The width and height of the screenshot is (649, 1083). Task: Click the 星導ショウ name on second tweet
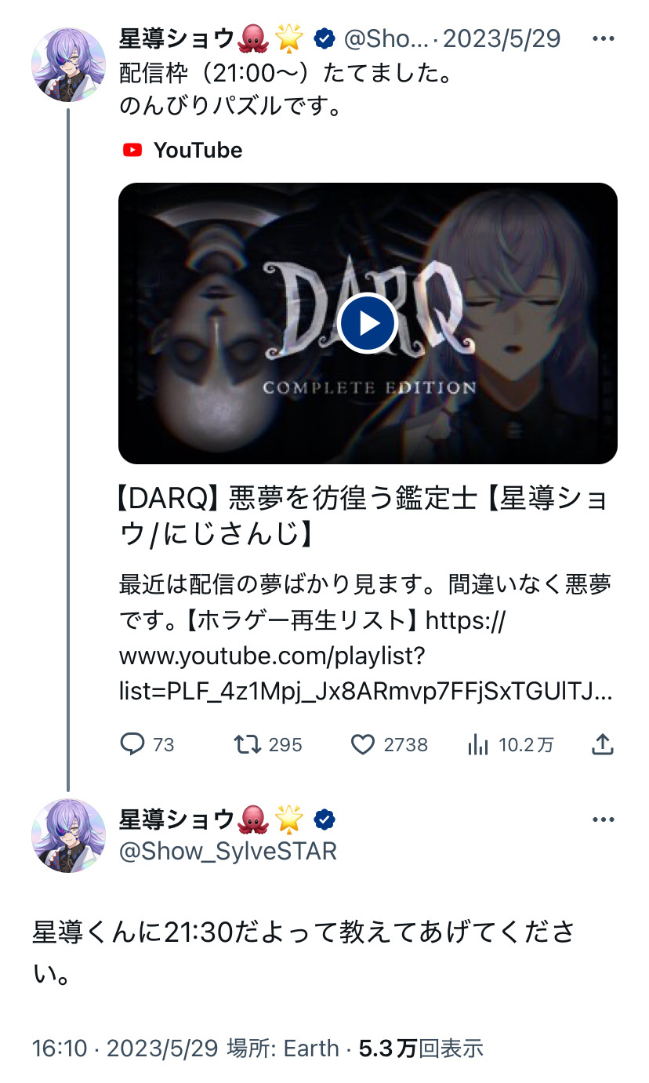(176, 820)
